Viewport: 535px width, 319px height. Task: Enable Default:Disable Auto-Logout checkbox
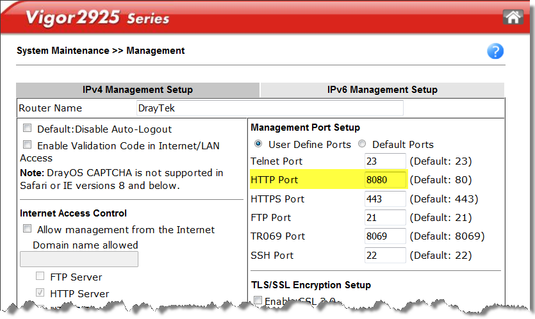28,129
